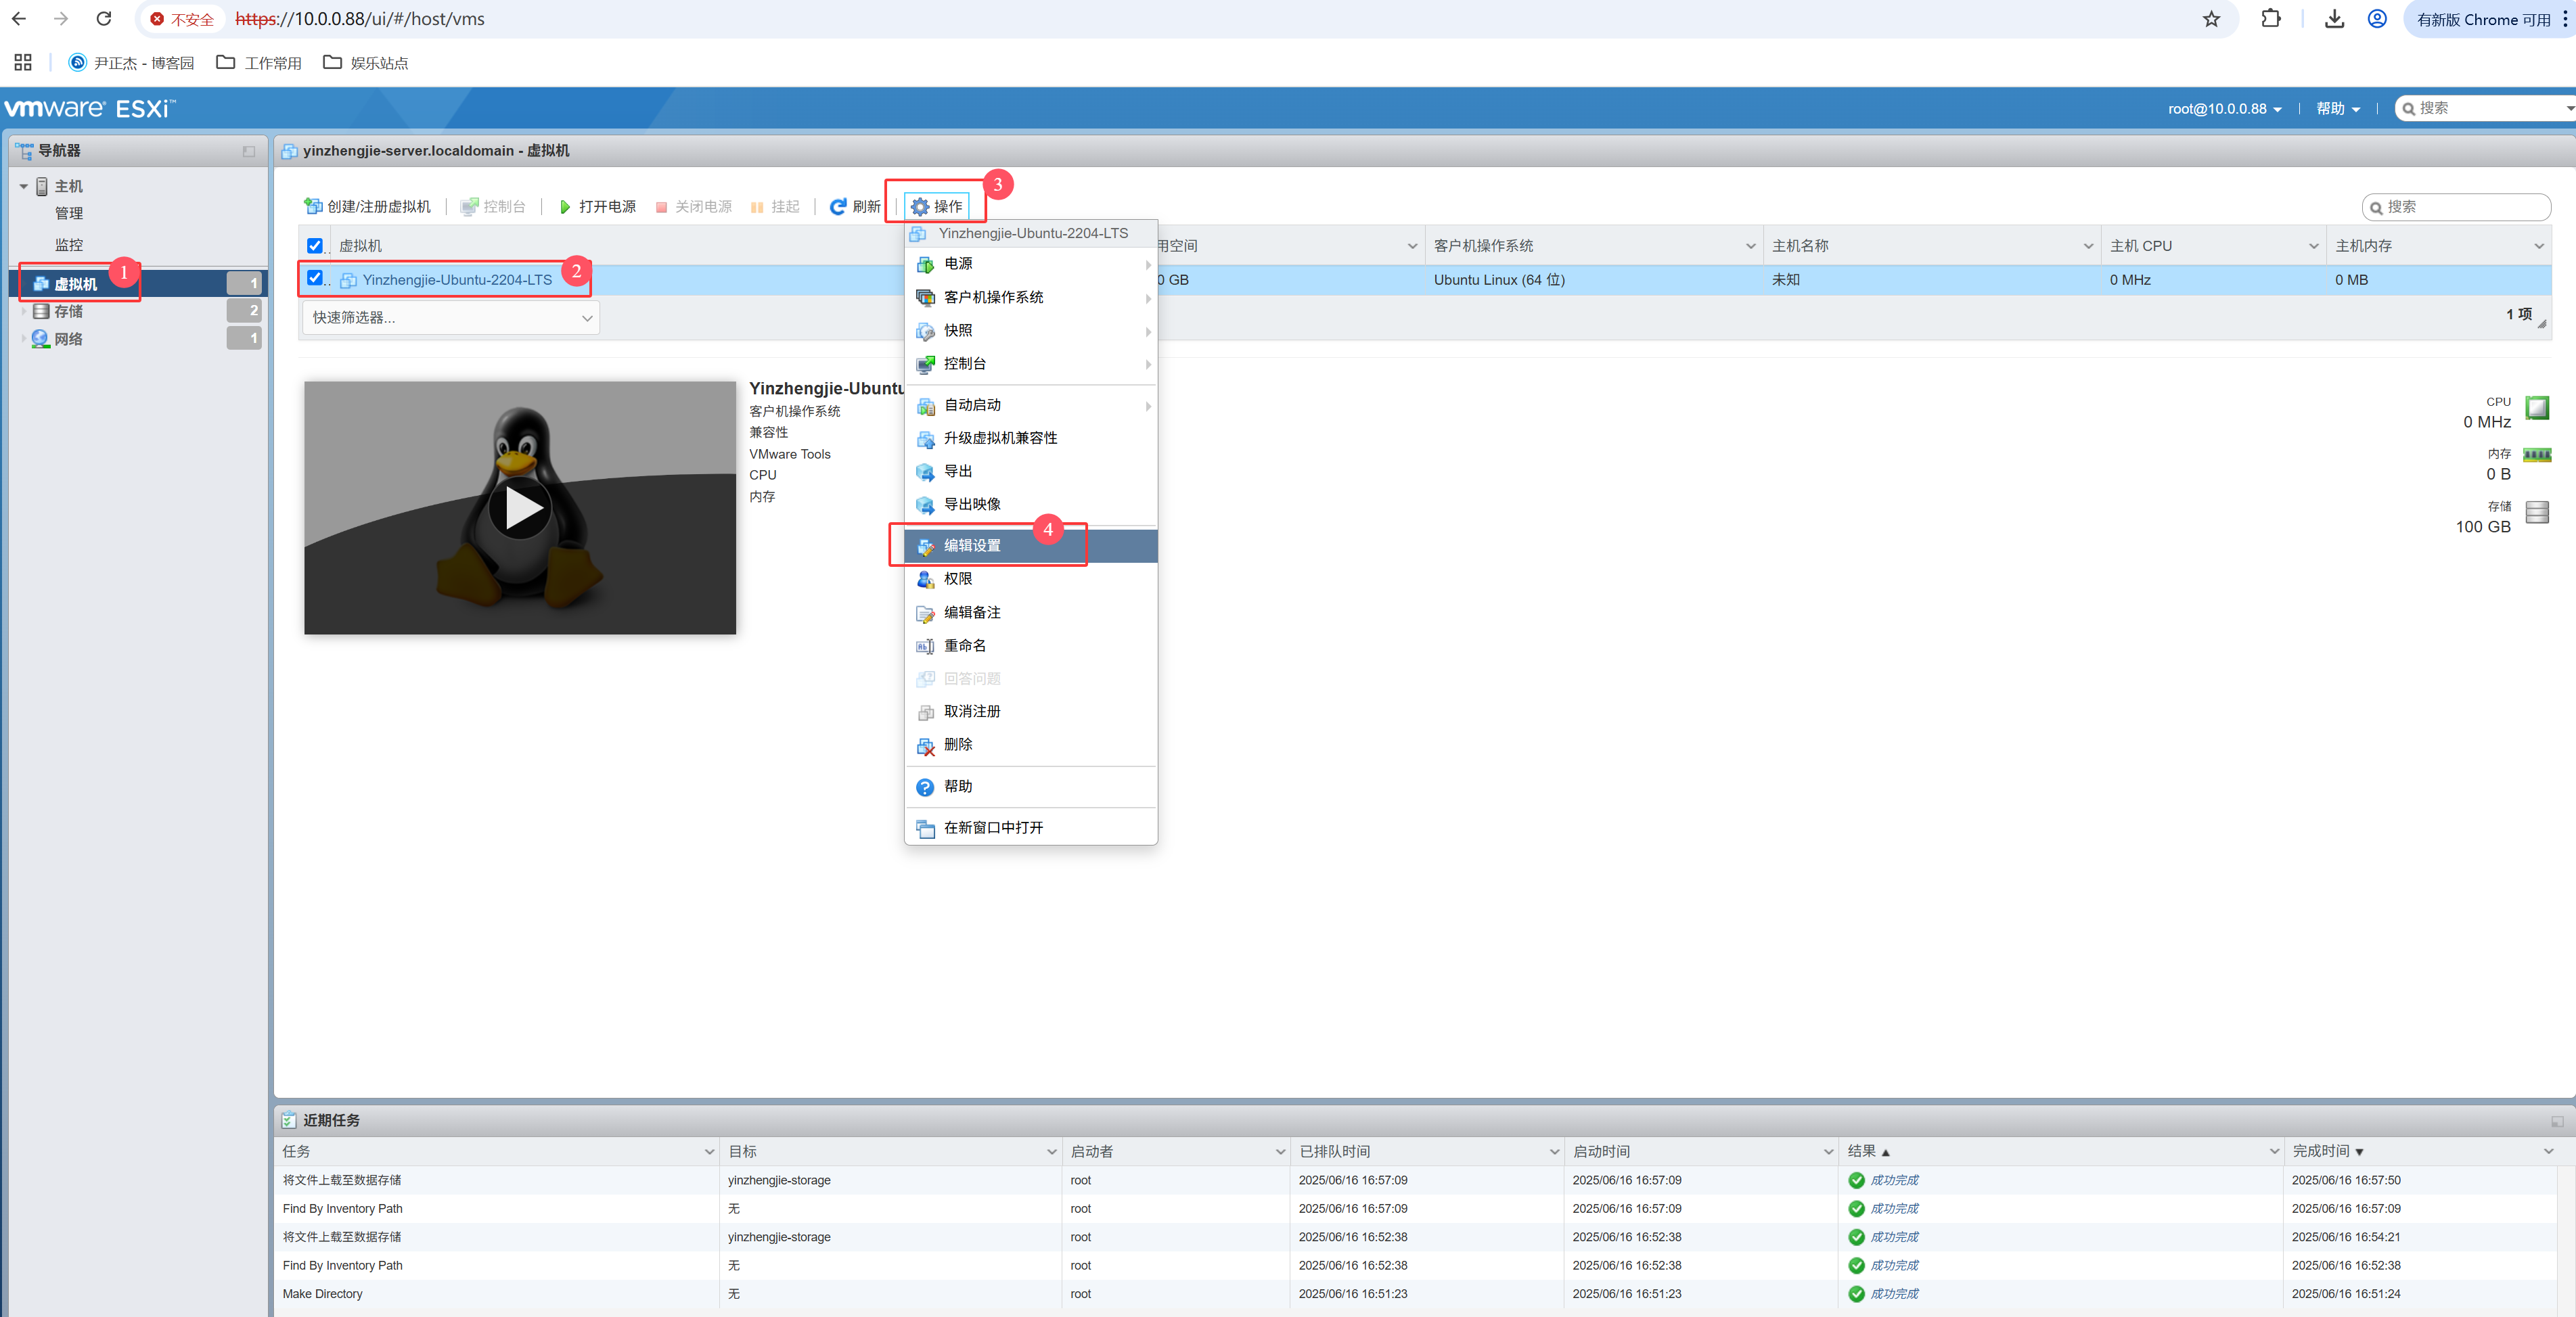
Task: Open the Quick filters (快速筛选器) dropdown
Action: pos(450,318)
